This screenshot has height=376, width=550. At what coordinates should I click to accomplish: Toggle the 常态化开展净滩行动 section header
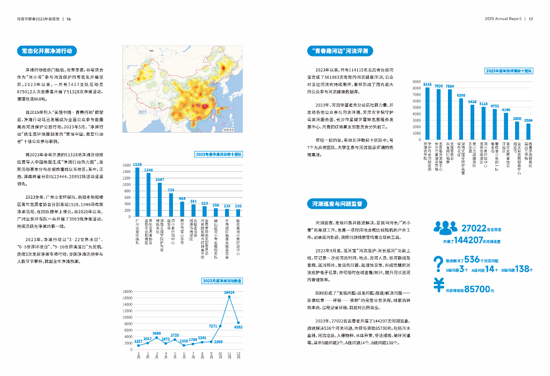coord(48,50)
